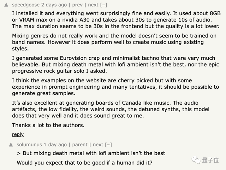Jump to next comment from speedgoose's header
The image size is (226, 170).
(x=93, y=5)
